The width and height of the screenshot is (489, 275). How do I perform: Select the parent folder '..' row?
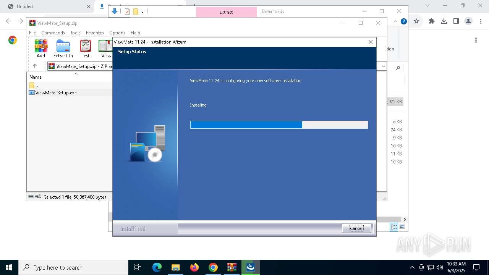36,85
